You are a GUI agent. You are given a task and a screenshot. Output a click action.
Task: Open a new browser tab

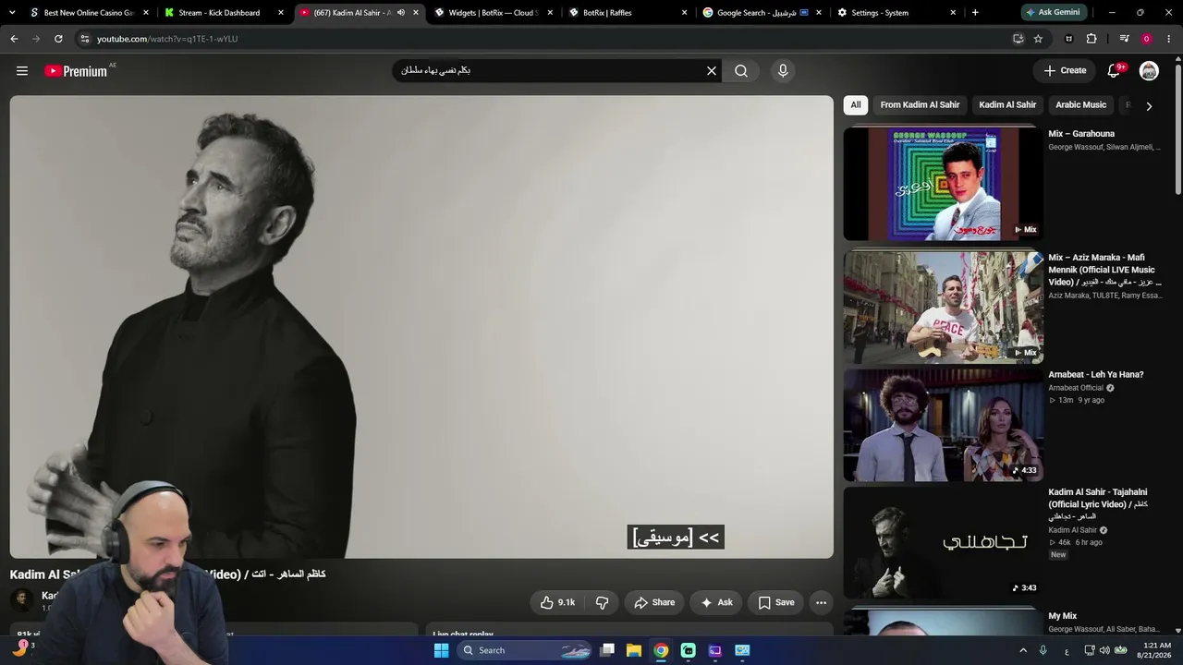tap(975, 13)
